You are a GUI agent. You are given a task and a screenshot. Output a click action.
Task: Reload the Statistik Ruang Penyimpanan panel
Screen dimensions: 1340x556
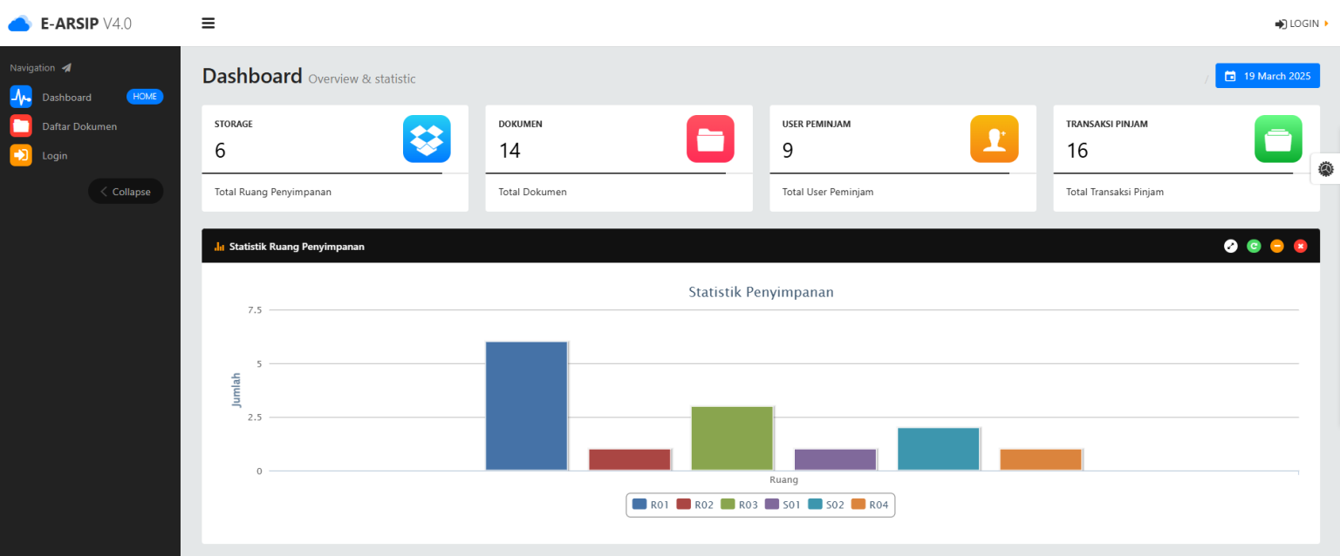[x=1254, y=247]
